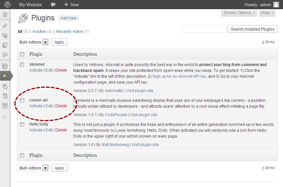
Task: Open the bottom Bulk Actions dropdown
Action: 33,168
